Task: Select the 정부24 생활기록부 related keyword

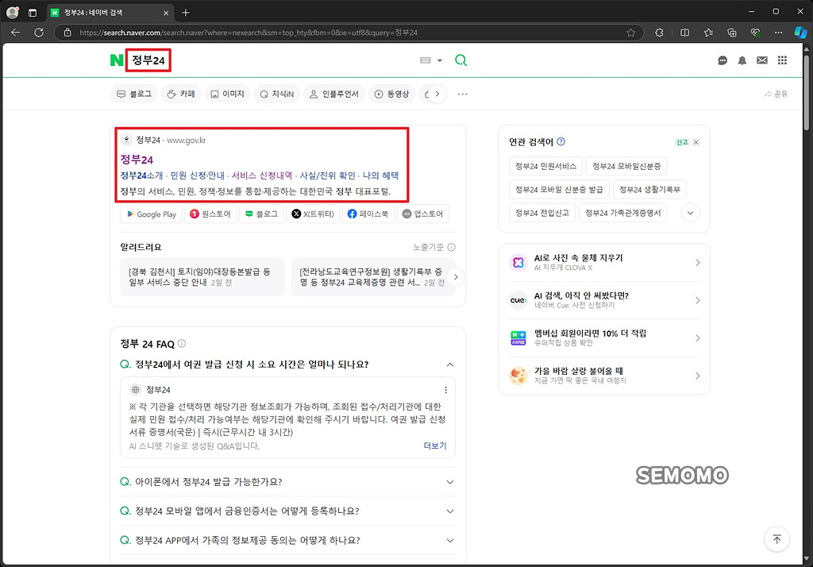Action: click(x=649, y=189)
